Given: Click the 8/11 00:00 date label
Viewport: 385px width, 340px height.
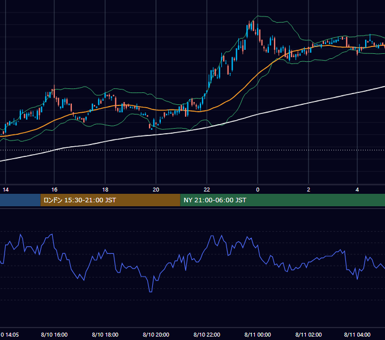Looking at the screenshot, I should [258, 334].
